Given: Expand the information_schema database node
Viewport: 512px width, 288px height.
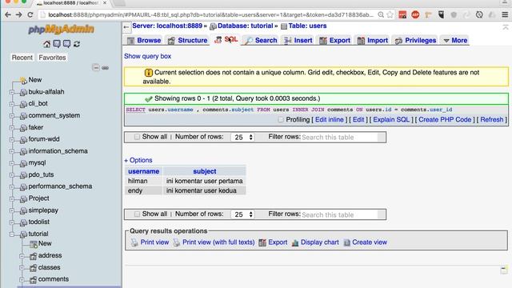Looking at the screenshot, I should 12,151.
